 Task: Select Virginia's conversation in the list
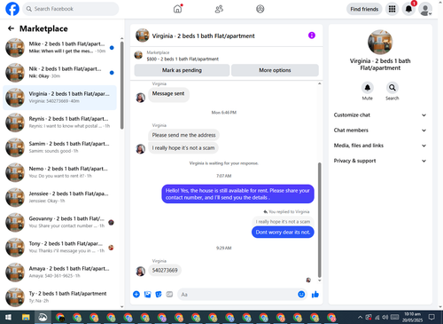[59, 98]
